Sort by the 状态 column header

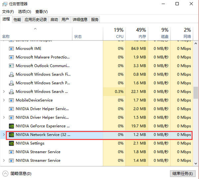tap(88, 34)
